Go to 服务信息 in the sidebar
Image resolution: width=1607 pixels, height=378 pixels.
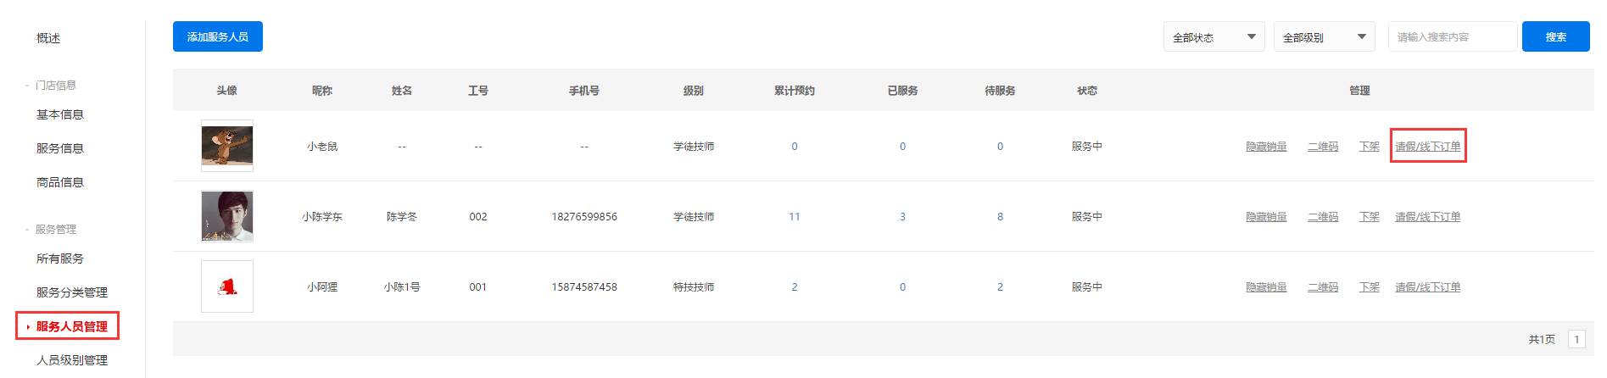pyautogui.click(x=60, y=148)
